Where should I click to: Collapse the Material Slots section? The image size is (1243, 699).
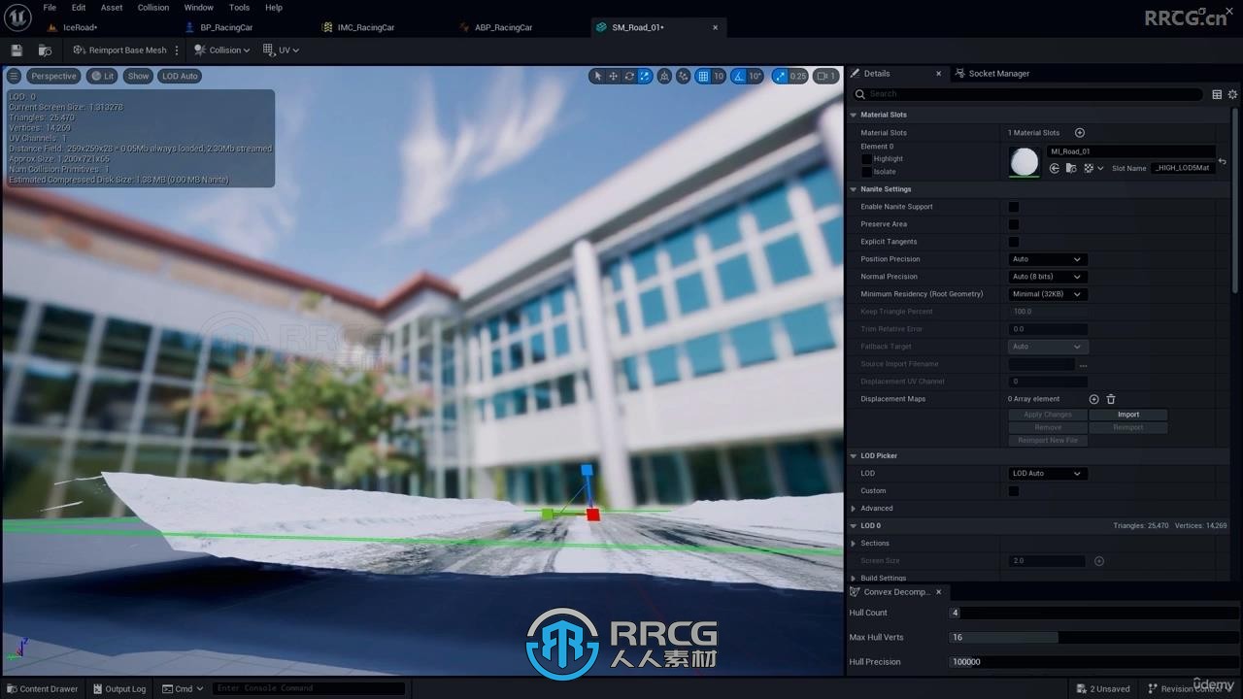854,115
